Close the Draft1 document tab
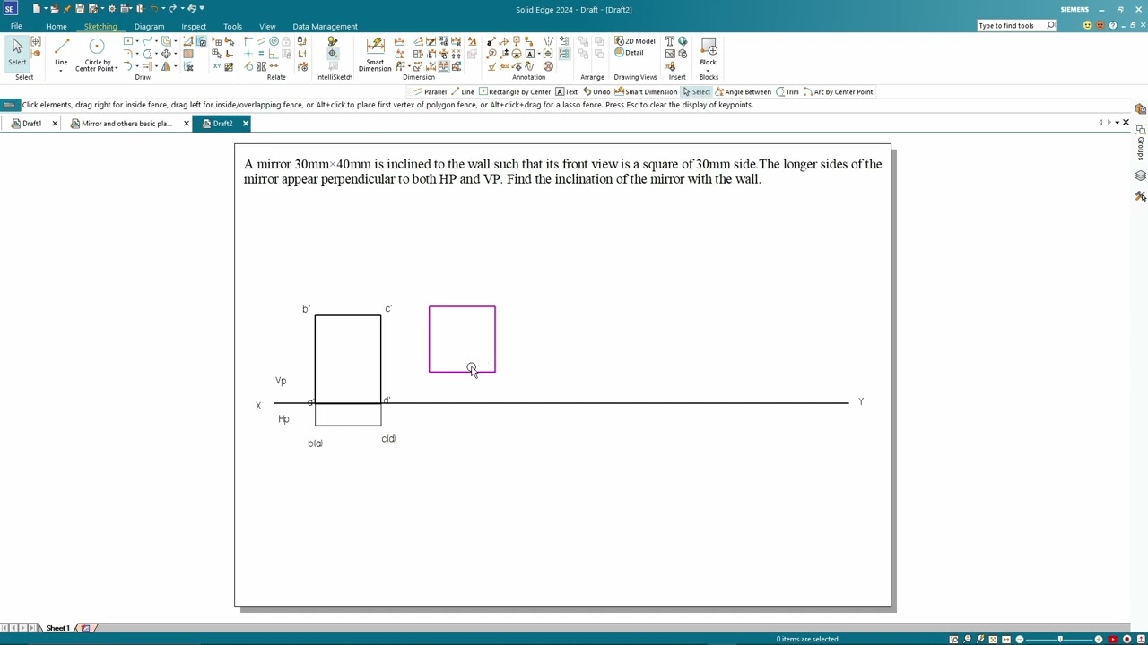The width and height of the screenshot is (1148, 645). pyautogui.click(x=55, y=124)
